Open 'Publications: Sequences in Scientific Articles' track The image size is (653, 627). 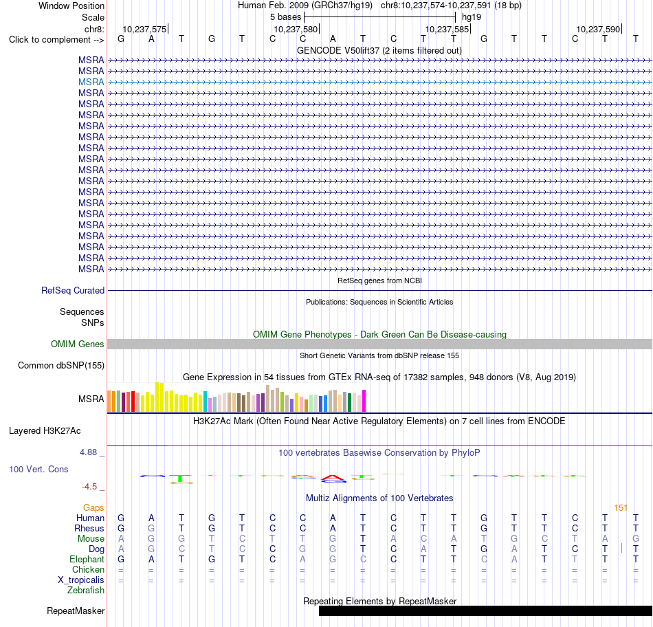click(379, 302)
